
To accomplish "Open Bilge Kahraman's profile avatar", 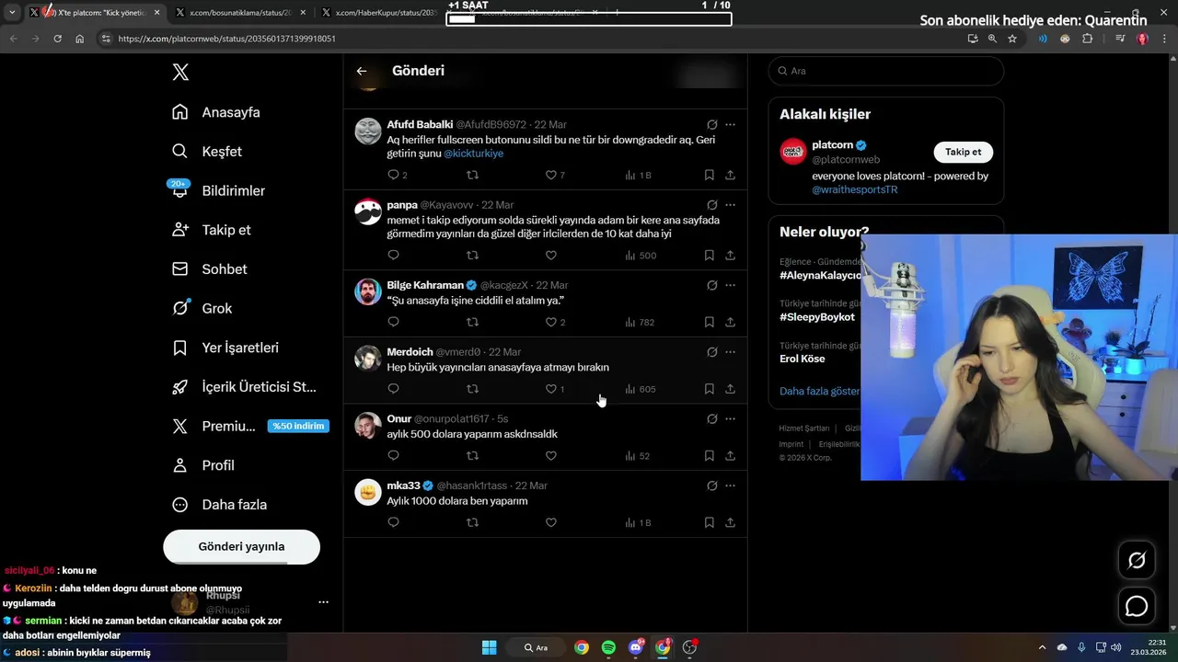I will click(368, 291).
